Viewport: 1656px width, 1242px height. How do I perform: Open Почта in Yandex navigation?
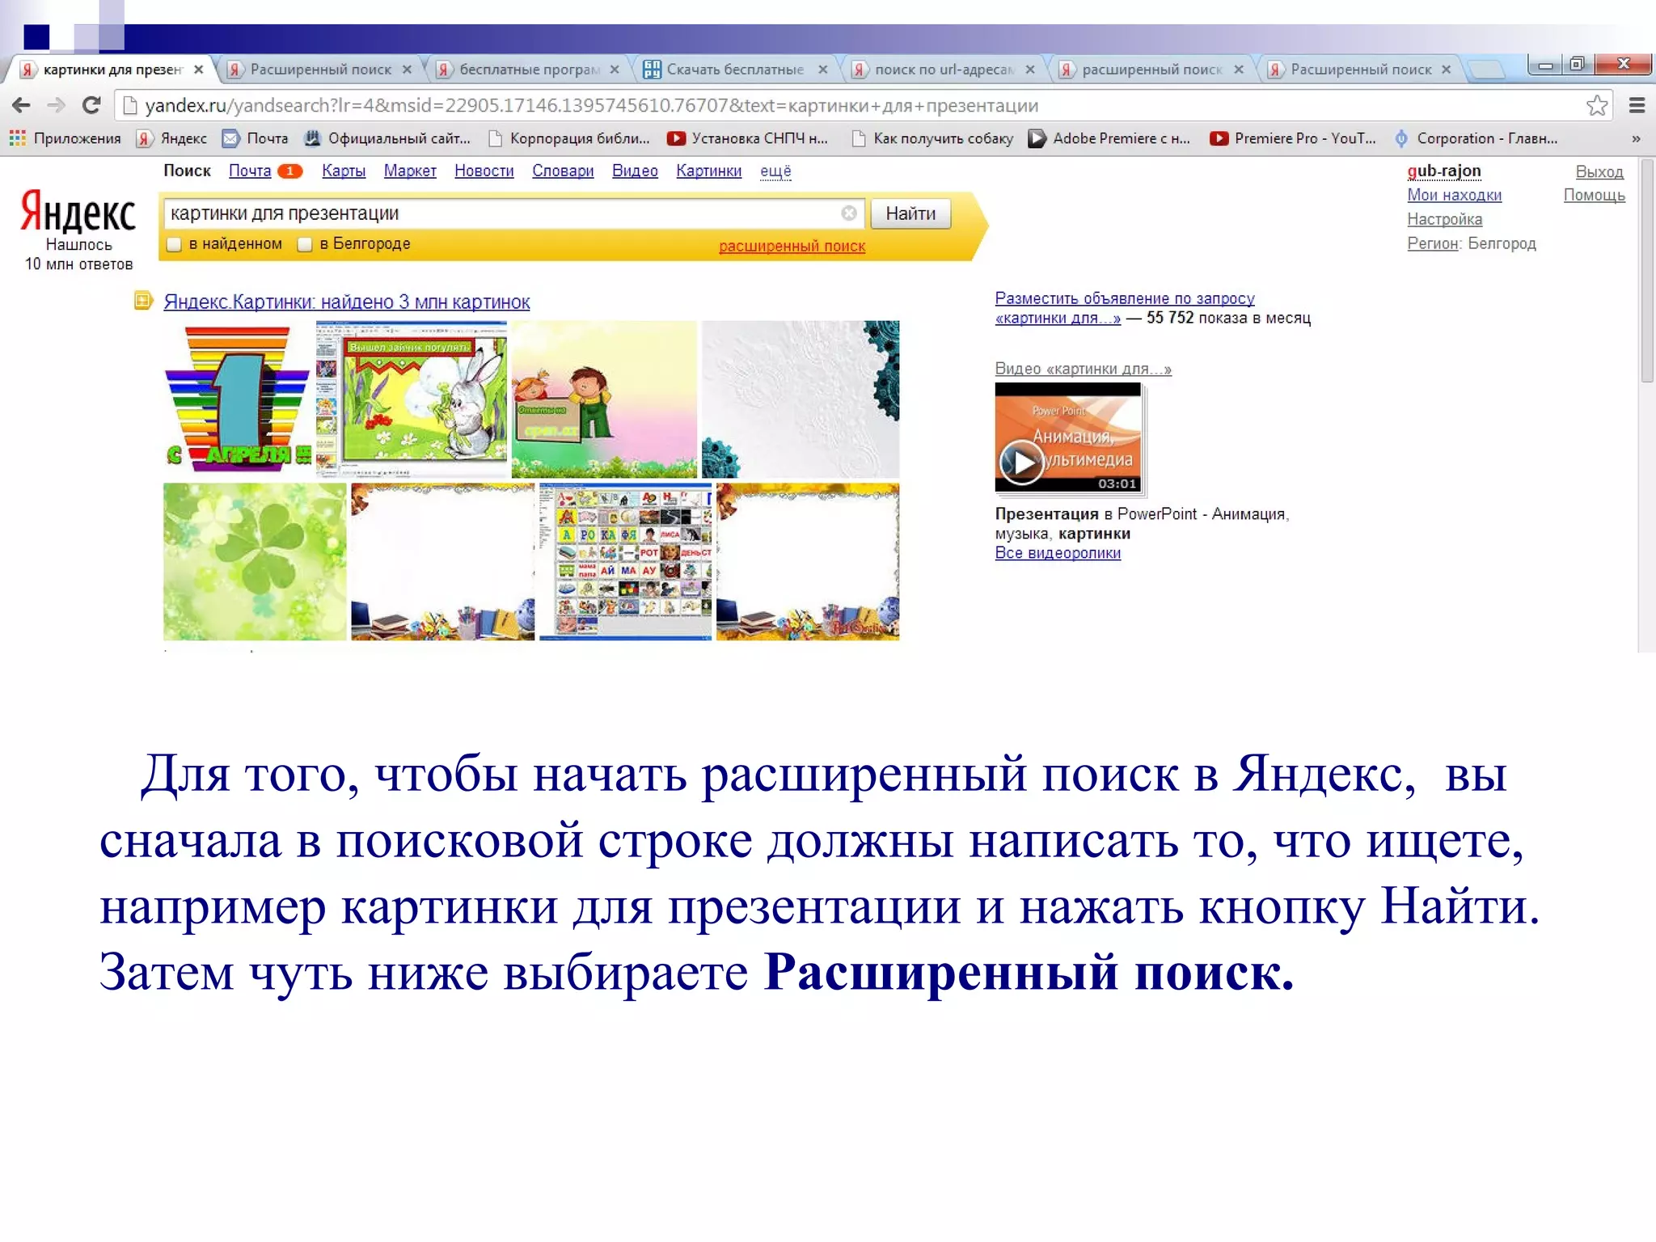[x=250, y=171]
